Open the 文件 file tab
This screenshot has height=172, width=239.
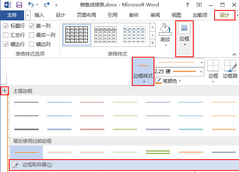[12, 15]
